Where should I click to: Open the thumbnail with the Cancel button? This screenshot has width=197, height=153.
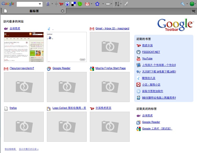[67, 47]
